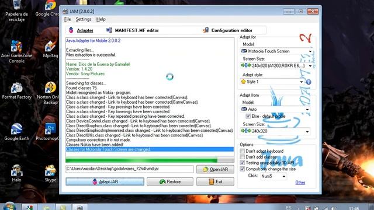
Task: Select 'Midlet recognized as Nokia' log line
Action: [99, 93]
